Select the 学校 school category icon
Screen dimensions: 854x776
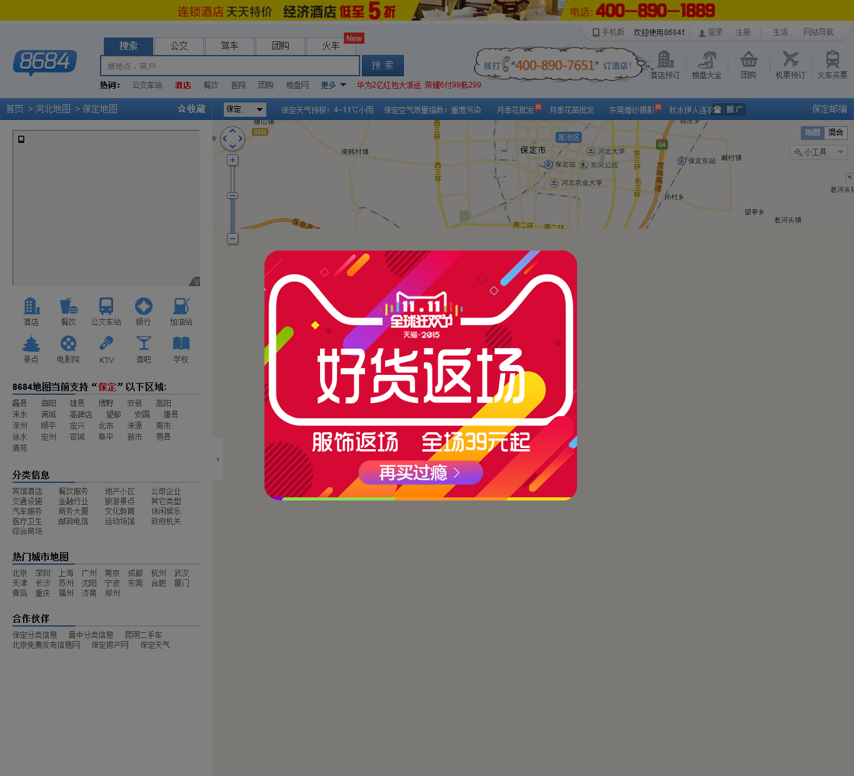click(181, 349)
